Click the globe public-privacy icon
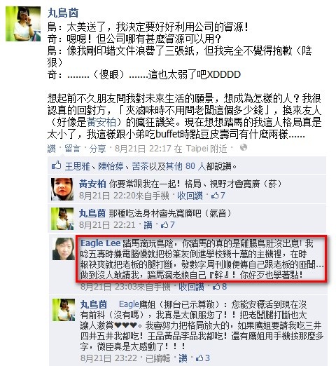The height and width of the screenshot is (366, 336). (x=244, y=148)
